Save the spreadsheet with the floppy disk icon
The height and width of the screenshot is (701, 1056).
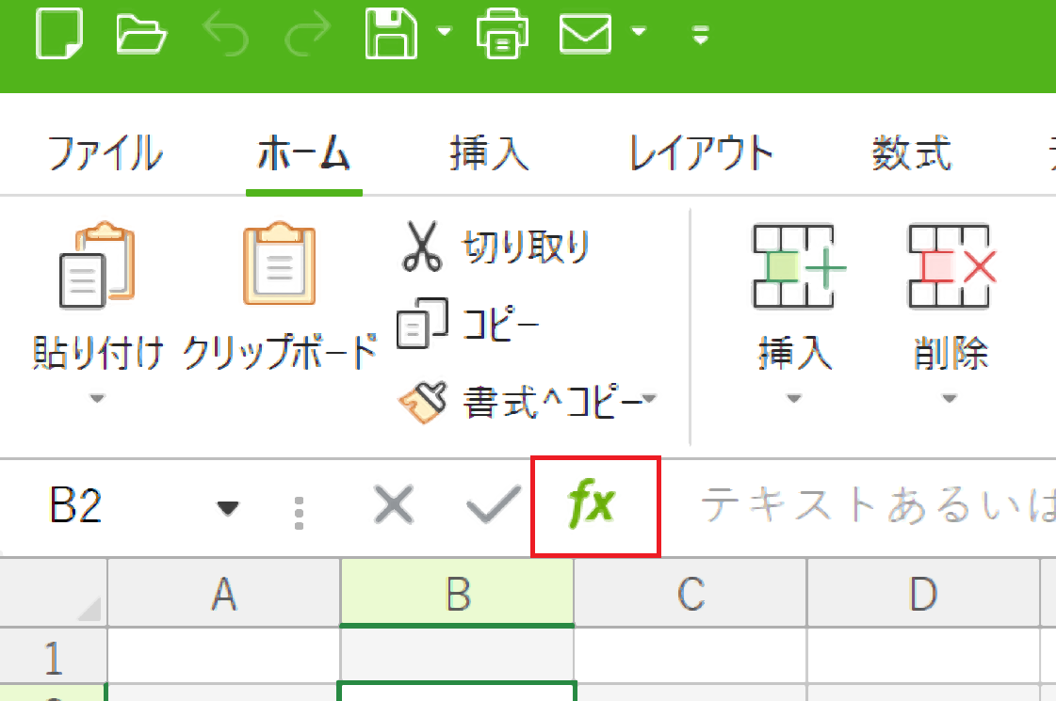pos(391,34)
